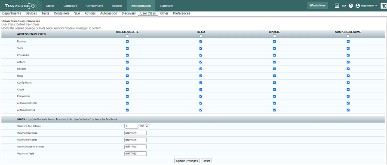Click the Traverse logo
Screen dimensions: 387x165
pyautogui.click(x=21, y=6)
